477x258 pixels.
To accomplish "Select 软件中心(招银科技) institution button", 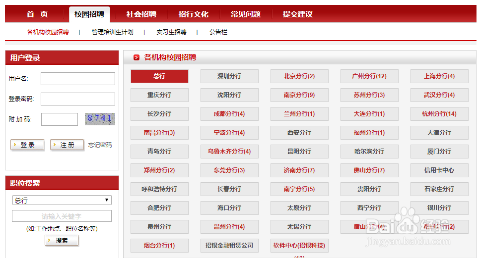I will click(x=299, y=246).
